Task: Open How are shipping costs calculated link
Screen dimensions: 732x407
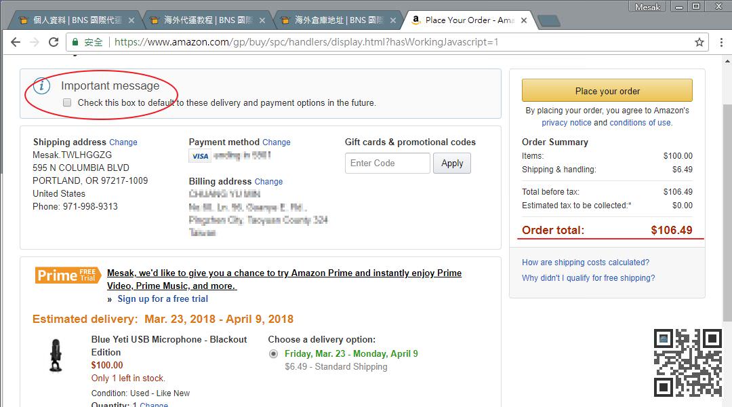Action: pyautogui.click(x=586, y=263)
